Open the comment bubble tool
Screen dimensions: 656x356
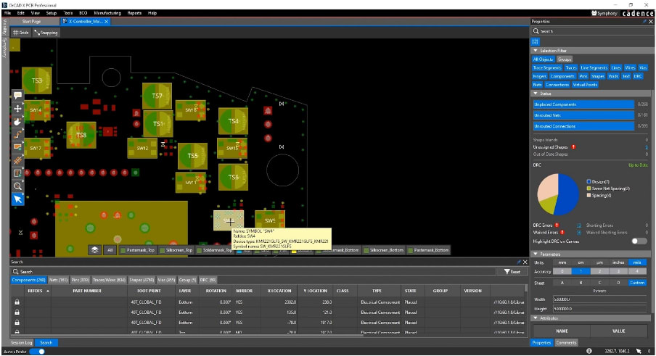tap(17, 96)
